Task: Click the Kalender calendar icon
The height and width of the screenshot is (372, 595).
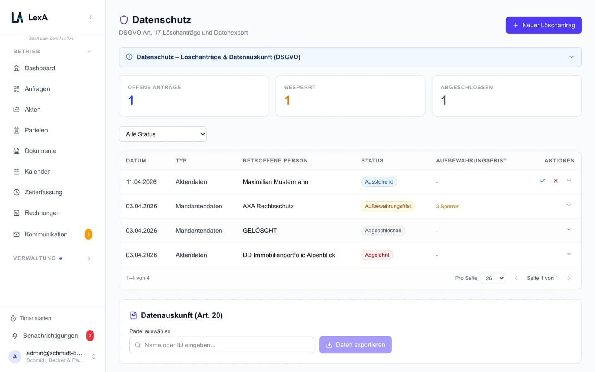Action: click(x=17, y=172)
